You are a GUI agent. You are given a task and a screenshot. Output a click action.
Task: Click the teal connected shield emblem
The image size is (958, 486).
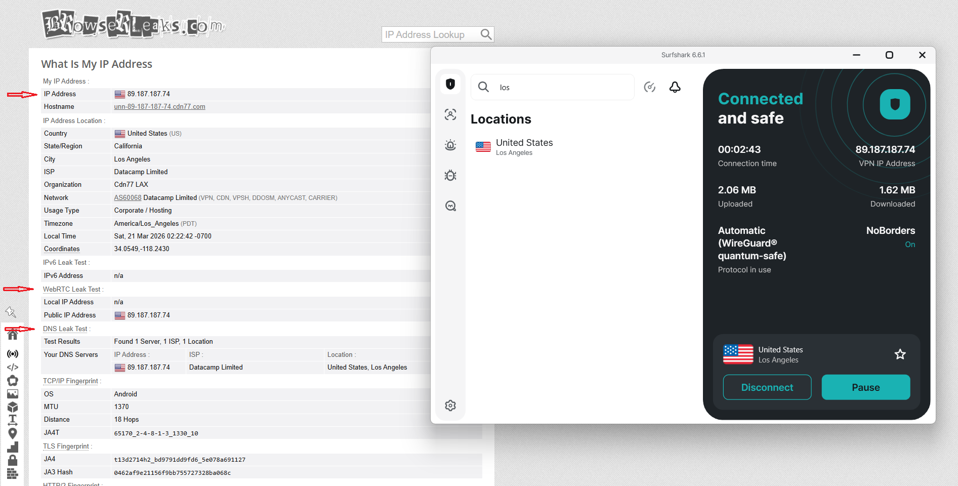[x=895, y=104]
